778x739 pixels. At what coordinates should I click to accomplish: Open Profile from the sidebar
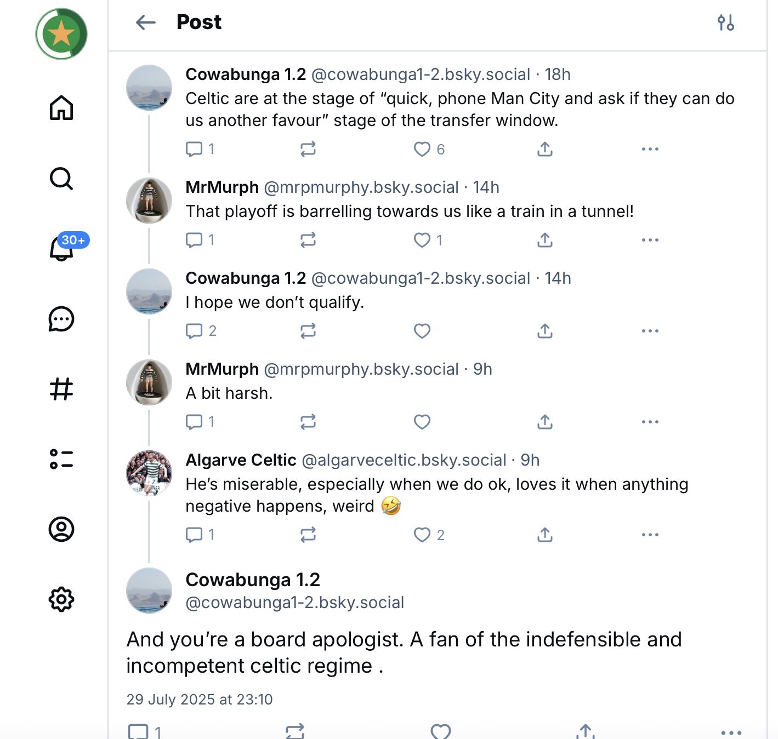pos(61,529)
